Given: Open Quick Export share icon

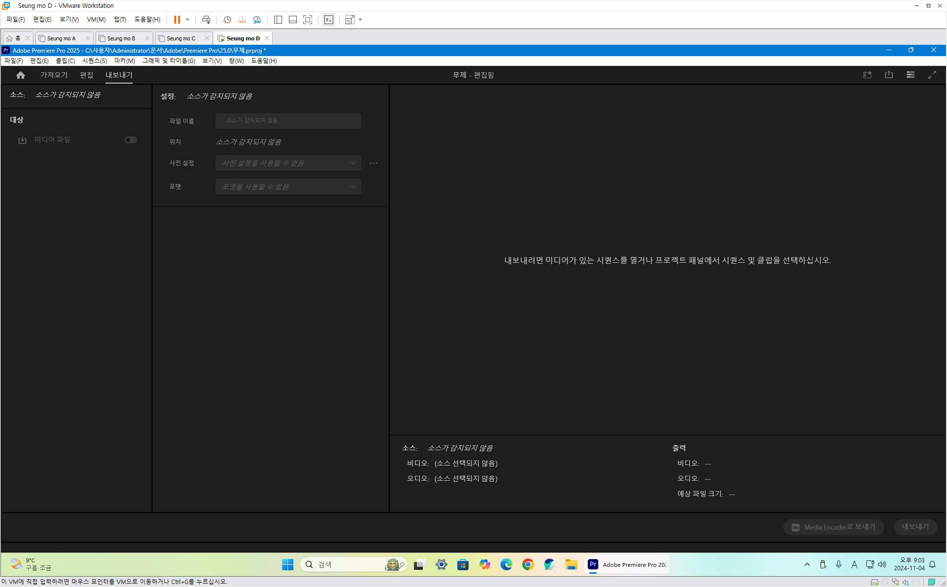Looking at the screenshot, I should click(888, 75).
